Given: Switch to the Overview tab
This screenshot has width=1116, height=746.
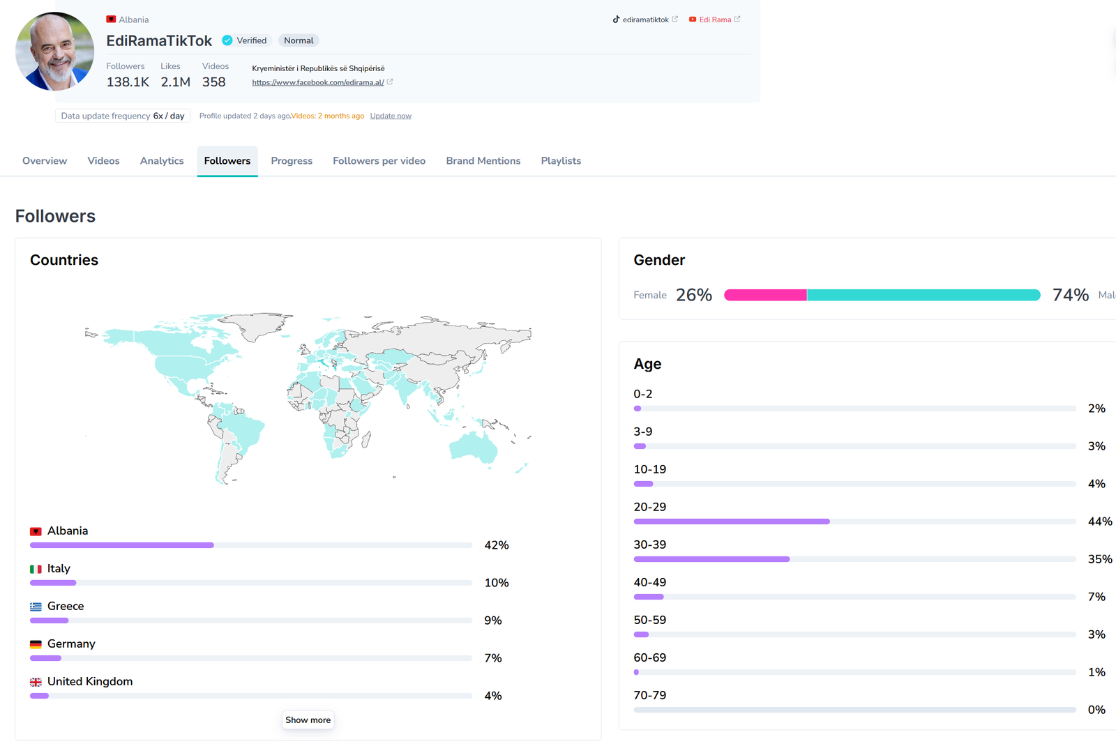Looking at the screenshot, I should click(x=45, y=161).
